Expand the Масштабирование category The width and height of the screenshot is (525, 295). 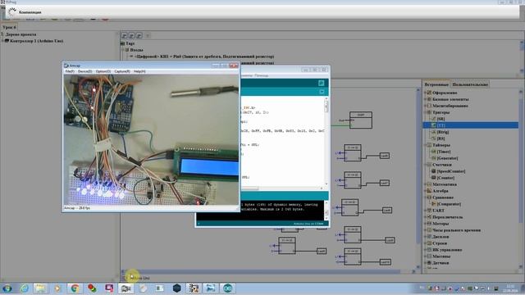click(425, 106)
